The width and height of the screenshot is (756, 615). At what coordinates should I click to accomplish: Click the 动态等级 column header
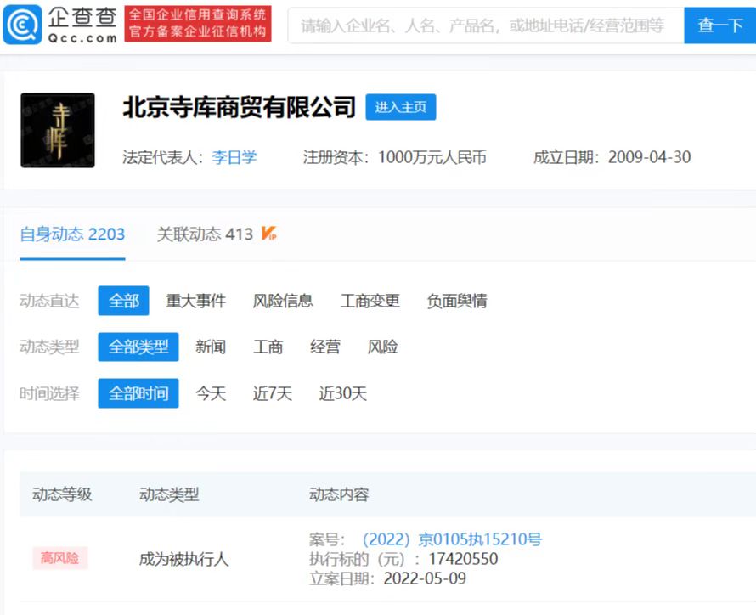coord(62,494)
